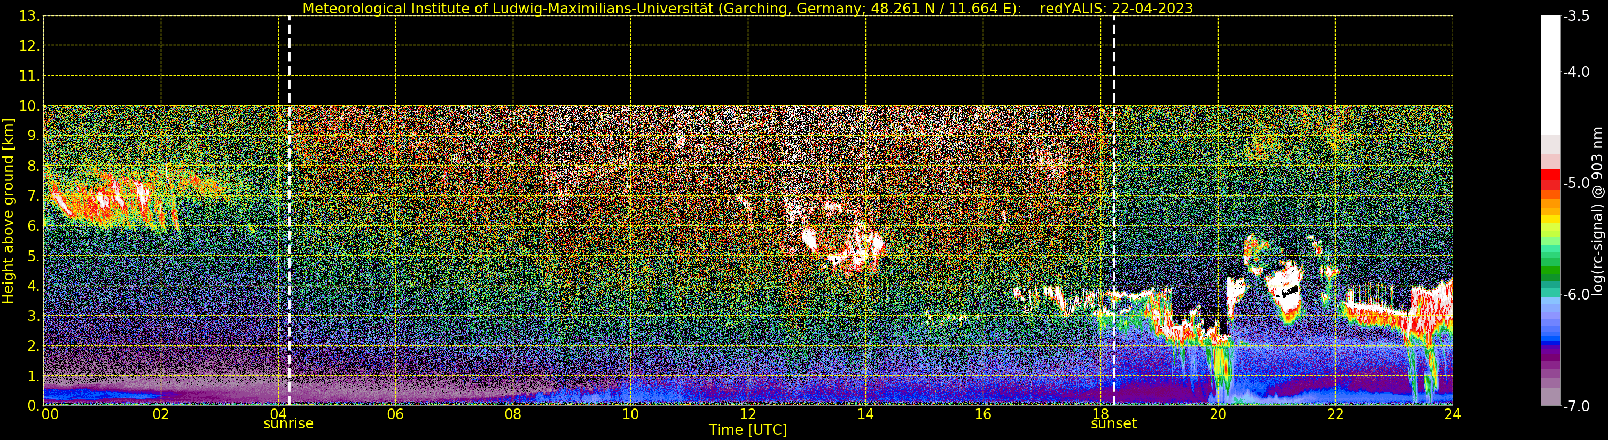Click the '10.' tick on the height axis
Screen dimensions: 1608x440
(x=29, y=106)
